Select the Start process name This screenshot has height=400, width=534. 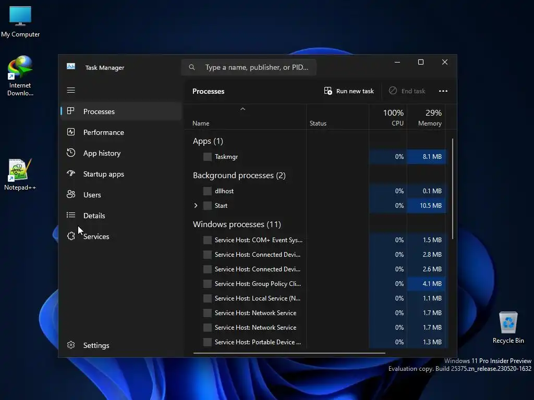click(x=221, y=205)
